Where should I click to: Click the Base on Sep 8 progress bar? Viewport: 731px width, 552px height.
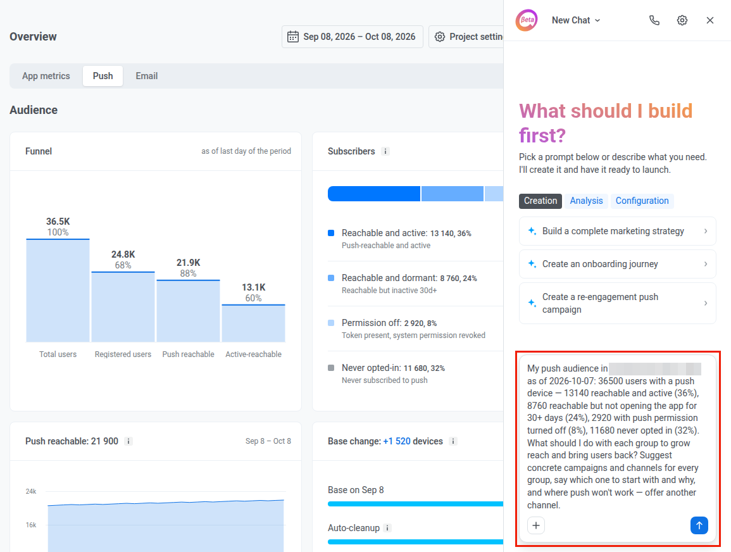[x=415, y=504]
